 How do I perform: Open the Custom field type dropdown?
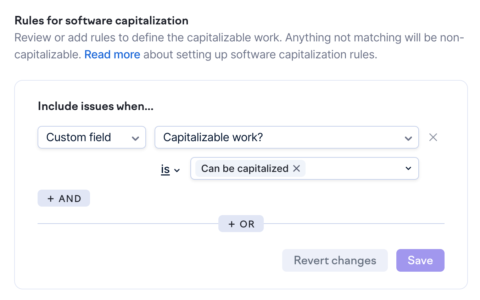pos(91,137)
